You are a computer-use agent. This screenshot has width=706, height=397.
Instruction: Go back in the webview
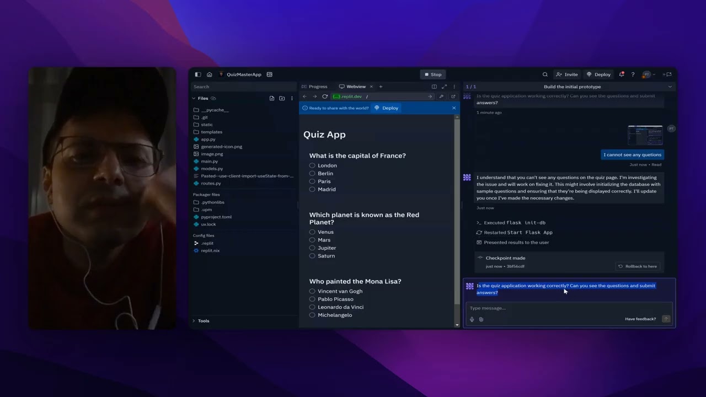(x=304, y=96)
